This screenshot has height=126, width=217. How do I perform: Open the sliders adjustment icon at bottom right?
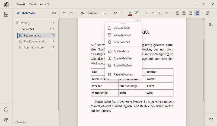211,120
